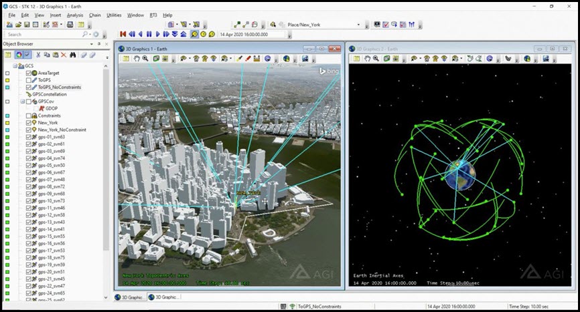
Task: Uncheck the gps-10_svn73 checkbox
Action: tap(29, 200)
